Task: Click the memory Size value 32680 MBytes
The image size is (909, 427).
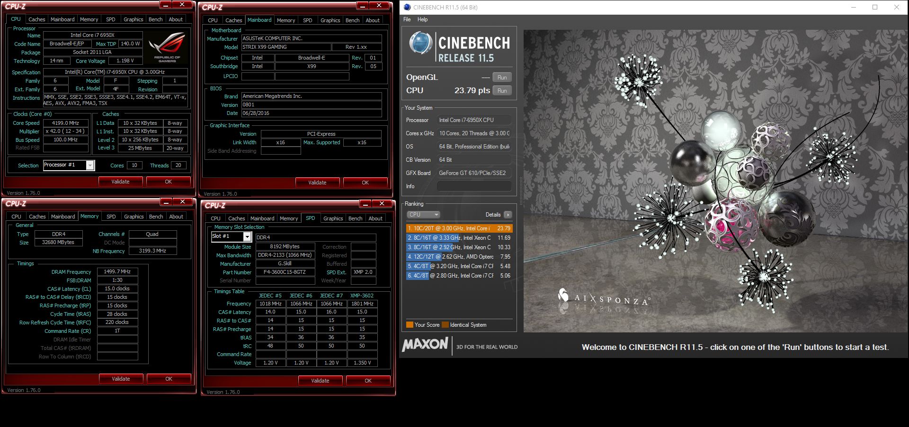Action: tap(58, 243)
